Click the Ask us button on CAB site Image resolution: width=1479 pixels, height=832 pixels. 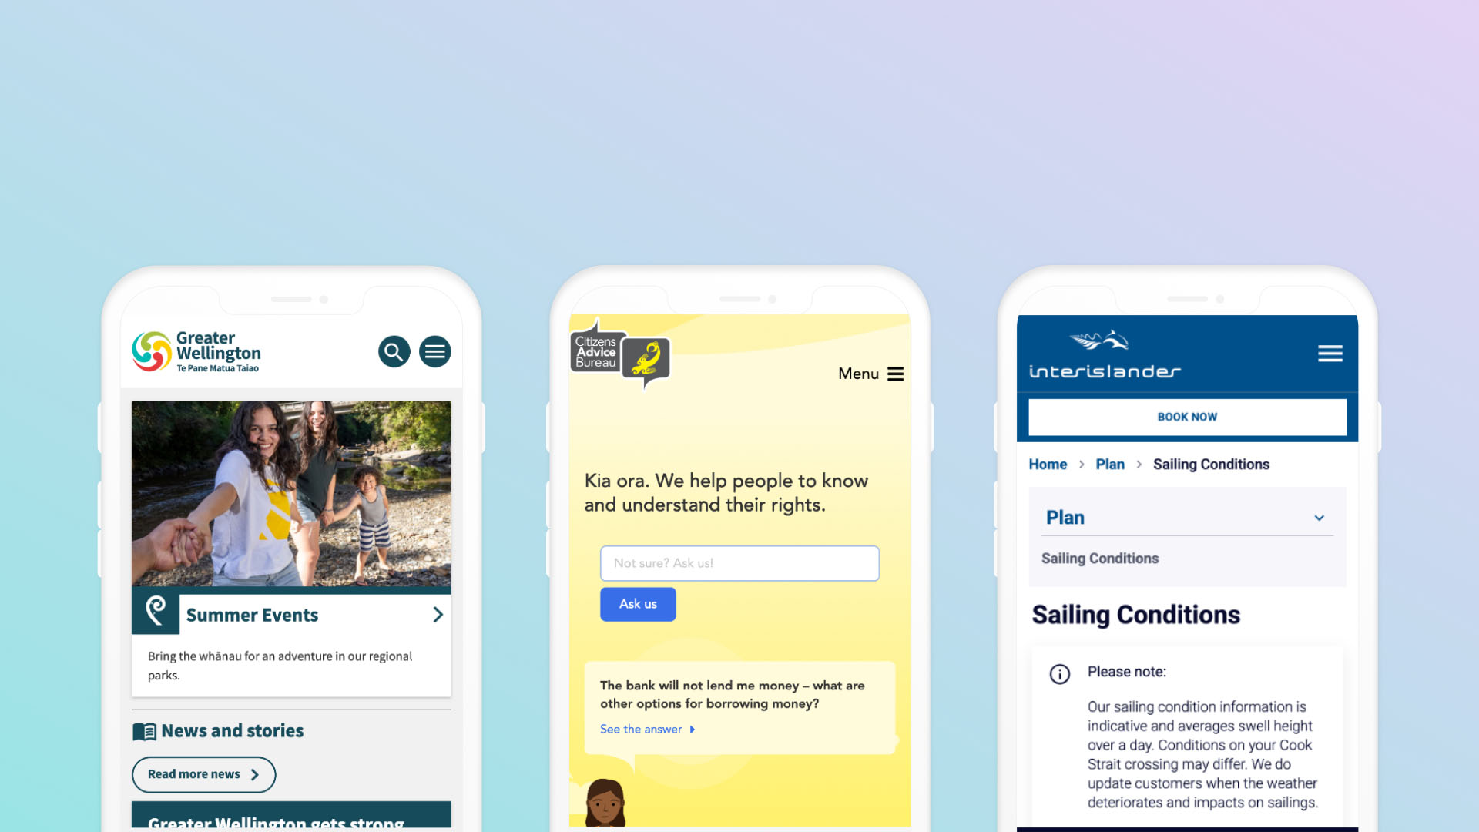637,603
